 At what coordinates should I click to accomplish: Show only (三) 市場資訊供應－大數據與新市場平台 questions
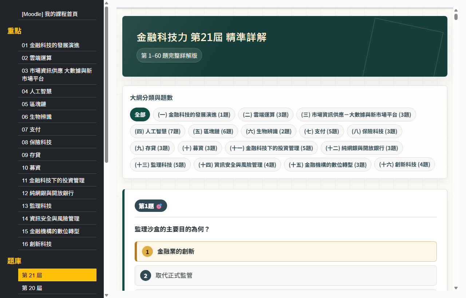[x=356, y=114]
